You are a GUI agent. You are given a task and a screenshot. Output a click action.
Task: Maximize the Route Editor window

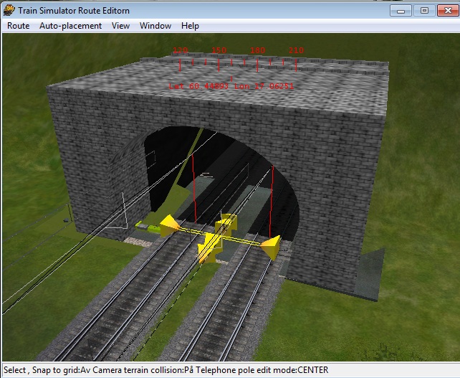[424, 10]
